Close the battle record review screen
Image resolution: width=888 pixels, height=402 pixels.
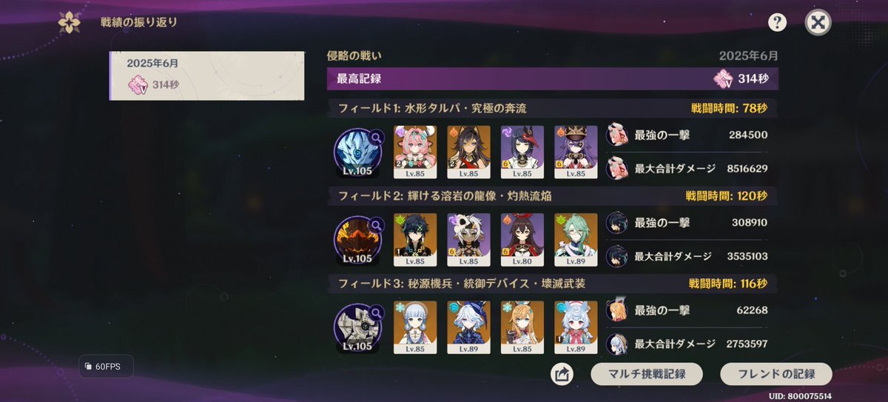click(818, 22)
